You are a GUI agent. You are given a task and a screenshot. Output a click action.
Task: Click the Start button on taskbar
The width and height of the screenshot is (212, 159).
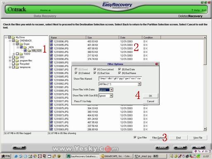5,156
